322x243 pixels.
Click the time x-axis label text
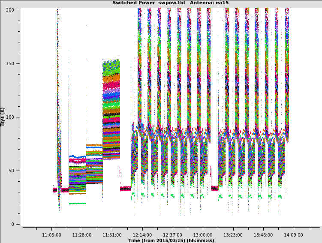coord(171,240)
